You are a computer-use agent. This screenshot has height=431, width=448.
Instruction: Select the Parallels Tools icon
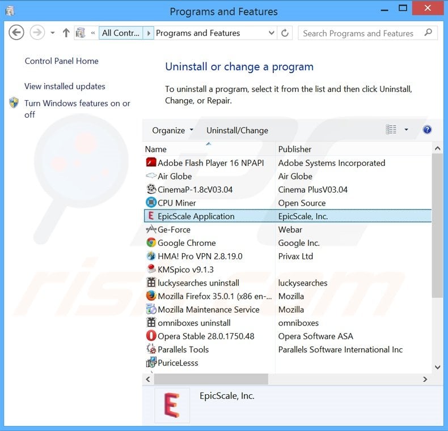coord(151,349)
